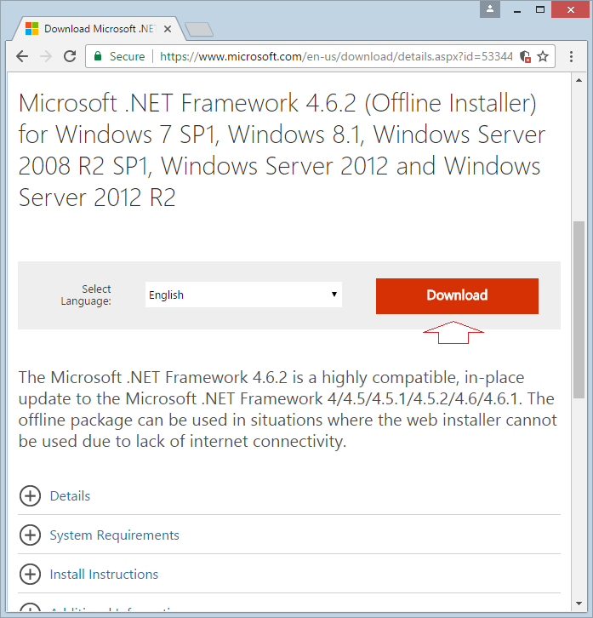Bookmark this page with the star icon

coord(543,57)
